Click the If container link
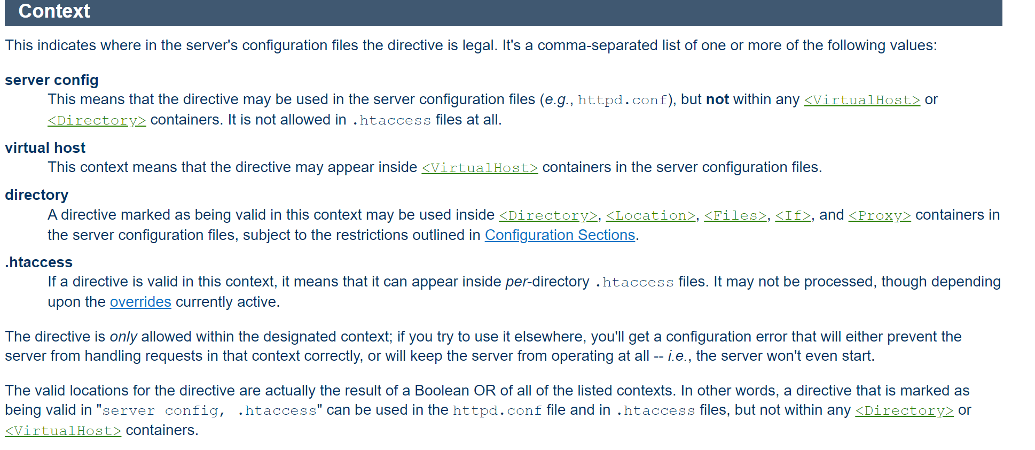Screen dimensions: 1035x450 [793, 215]
